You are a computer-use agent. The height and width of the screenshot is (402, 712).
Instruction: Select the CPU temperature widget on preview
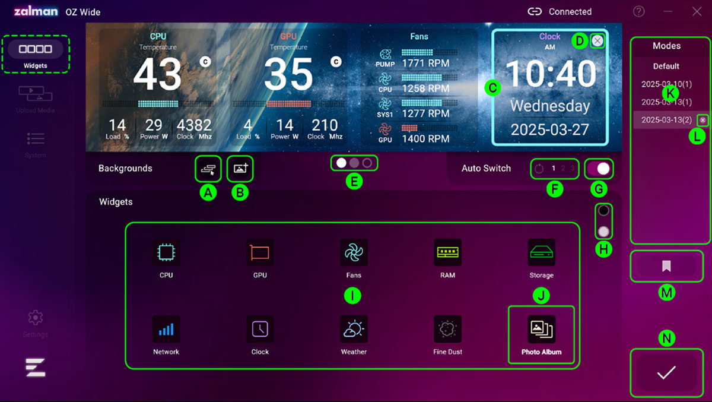click(x=158, y=87)
